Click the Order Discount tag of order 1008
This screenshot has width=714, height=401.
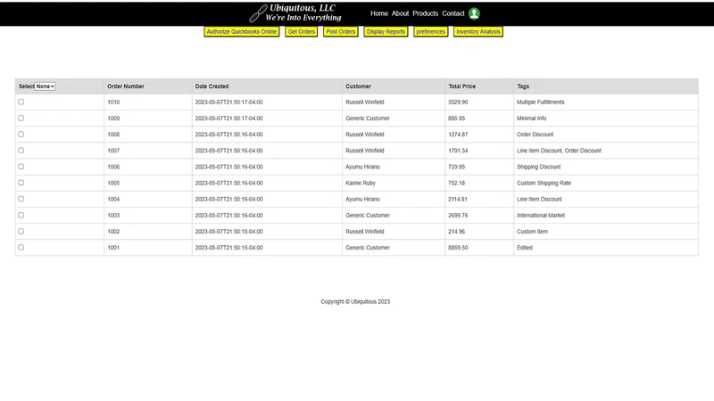tap(535, 135)
